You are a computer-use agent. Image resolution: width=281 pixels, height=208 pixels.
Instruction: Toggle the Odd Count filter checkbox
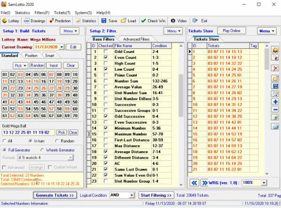click(106, 52)
